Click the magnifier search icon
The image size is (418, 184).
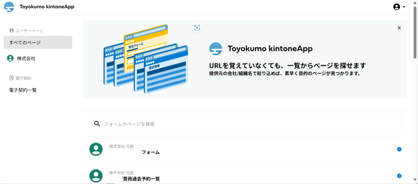97,124
